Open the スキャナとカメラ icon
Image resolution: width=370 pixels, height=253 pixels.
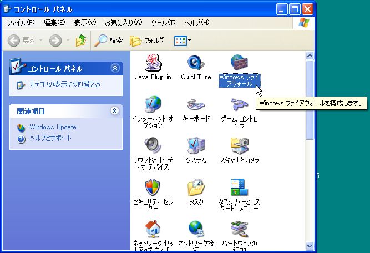coord(239,145)
